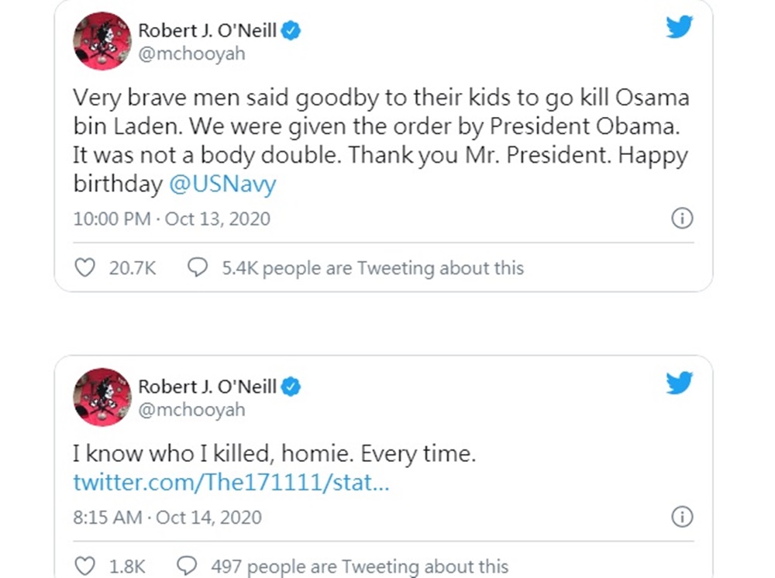Open info icon on the Oct 13 tweet

[682, 218]
